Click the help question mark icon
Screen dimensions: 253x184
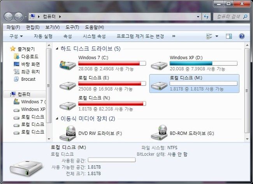coord(242,36)
